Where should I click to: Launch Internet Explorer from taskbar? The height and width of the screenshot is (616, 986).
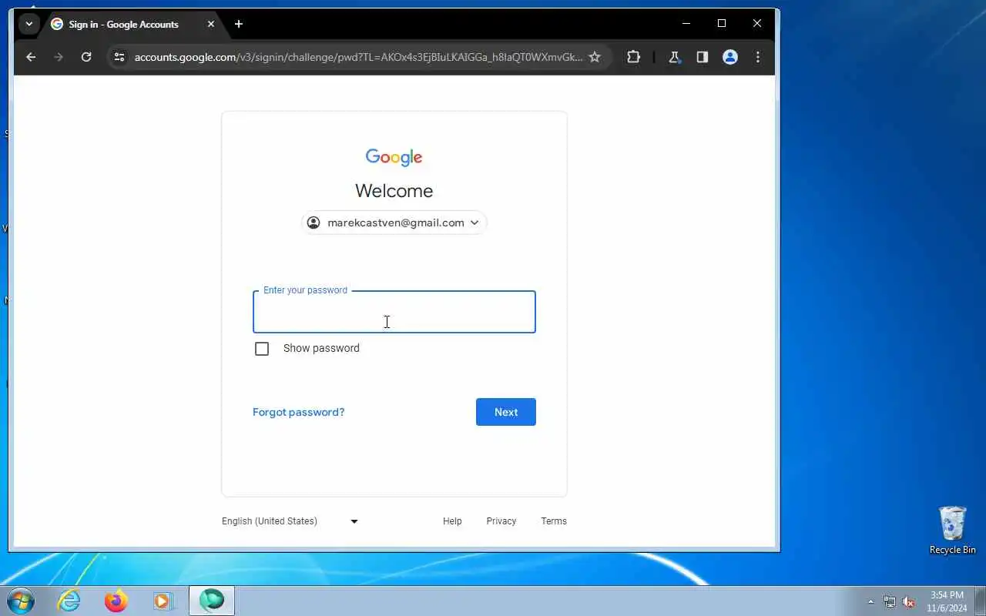point(69,601)
